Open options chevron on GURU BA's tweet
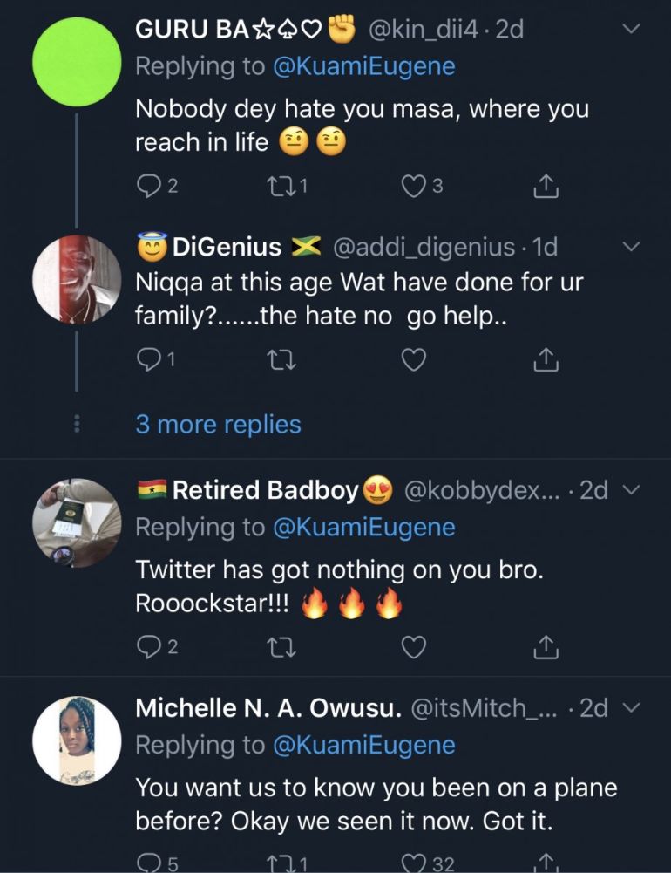The image size is (671, 873). tap(633, 30)
